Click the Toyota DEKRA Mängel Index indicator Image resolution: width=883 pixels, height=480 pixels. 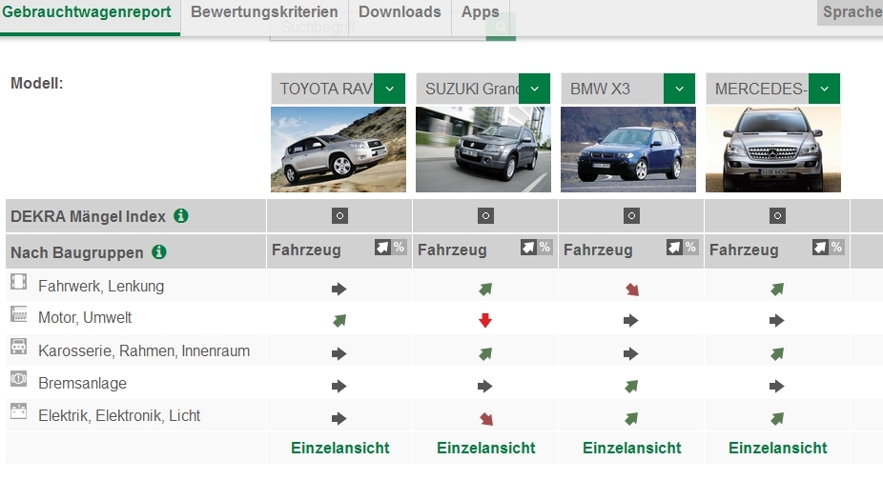pos(339,215)
